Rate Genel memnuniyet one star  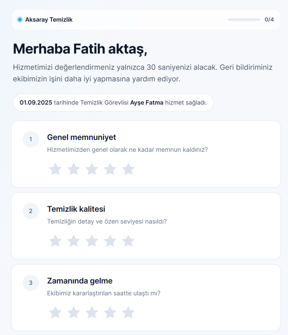(x=55, y=169)
